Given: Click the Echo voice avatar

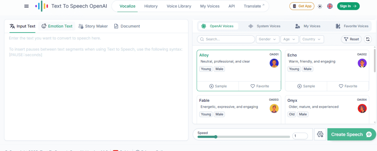Looking at the screenshot, I should [362, 63].
